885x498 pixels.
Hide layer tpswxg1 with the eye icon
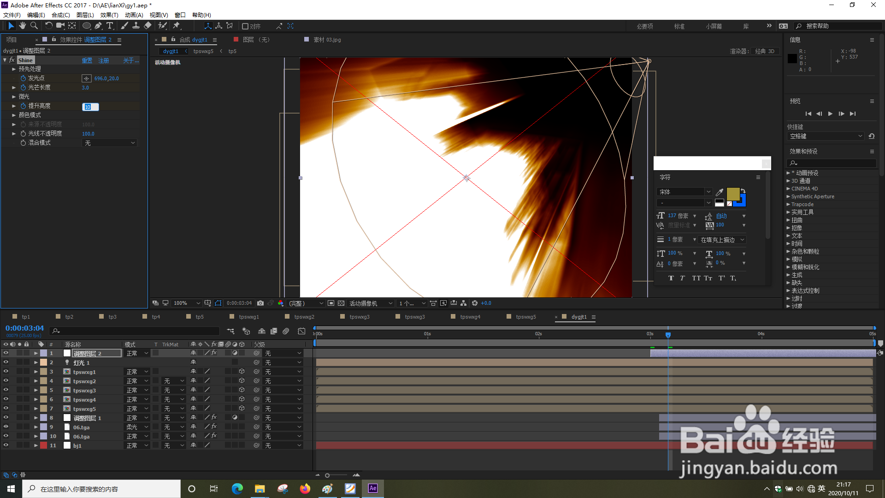pos(6,372)
